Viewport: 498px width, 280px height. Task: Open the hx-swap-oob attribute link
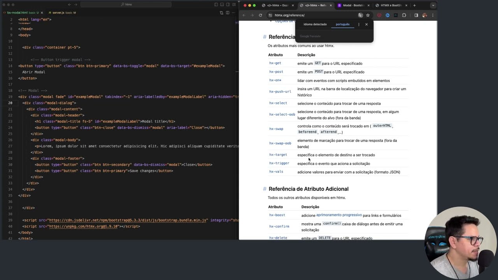coord(280,143)
